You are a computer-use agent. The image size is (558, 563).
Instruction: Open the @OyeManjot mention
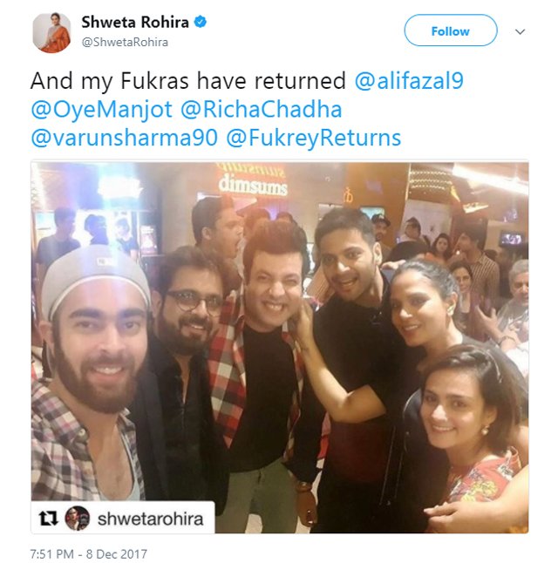[102, 110]
